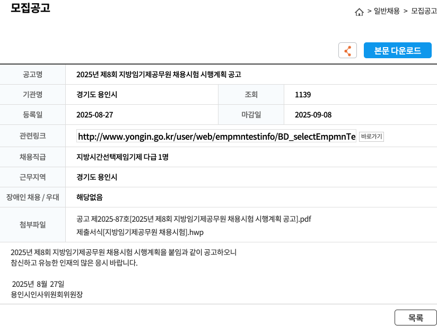Image resolution: width=437 pixels, height=326 pixels.
Task: Open the 공고 제2025-87호 pdf attachment
Action: coord(194,219)
